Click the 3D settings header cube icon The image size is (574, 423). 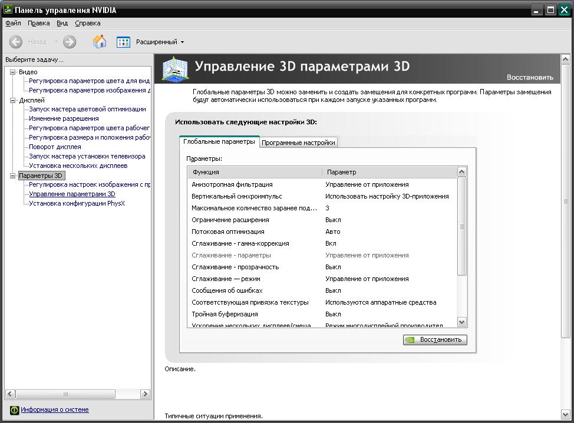click(174, 70)
